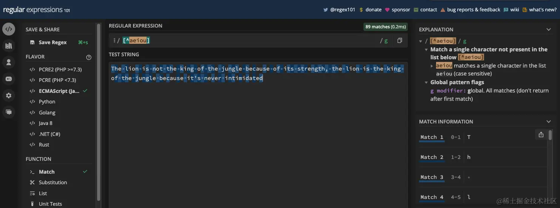Open the live chat sidebar icon
The image size is (560, 208).
click(9, 112)
